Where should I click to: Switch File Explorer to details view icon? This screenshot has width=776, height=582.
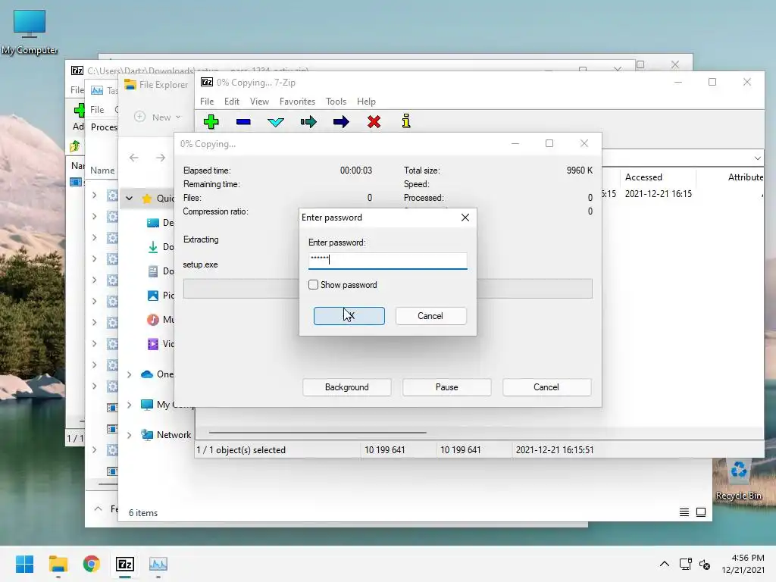click(x=684, y=512)
